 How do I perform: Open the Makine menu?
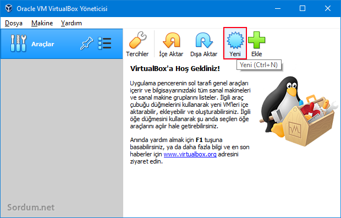click(x=42, y=23)
